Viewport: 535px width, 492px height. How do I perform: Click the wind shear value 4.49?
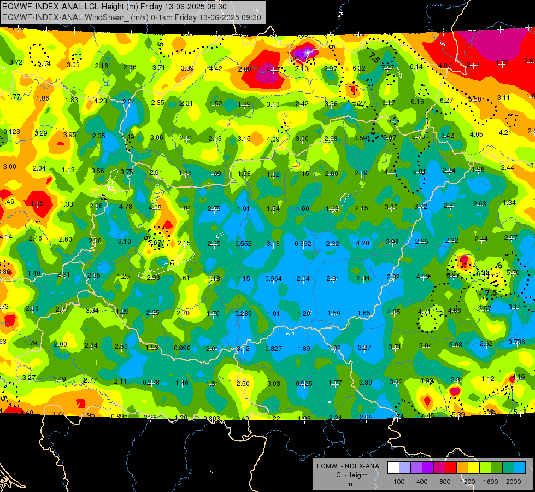[x=128, y=137]
